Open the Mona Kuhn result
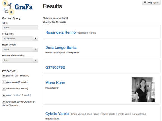 (x=55, y=83)
